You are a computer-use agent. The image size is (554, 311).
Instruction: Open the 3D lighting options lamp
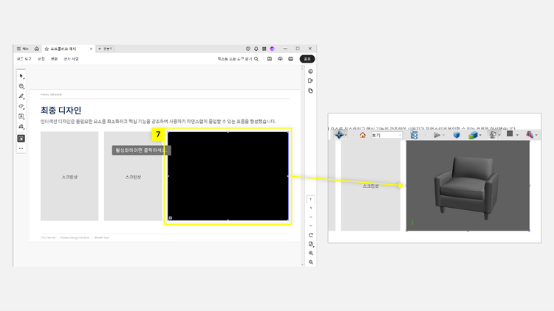[x=493, y=135]
